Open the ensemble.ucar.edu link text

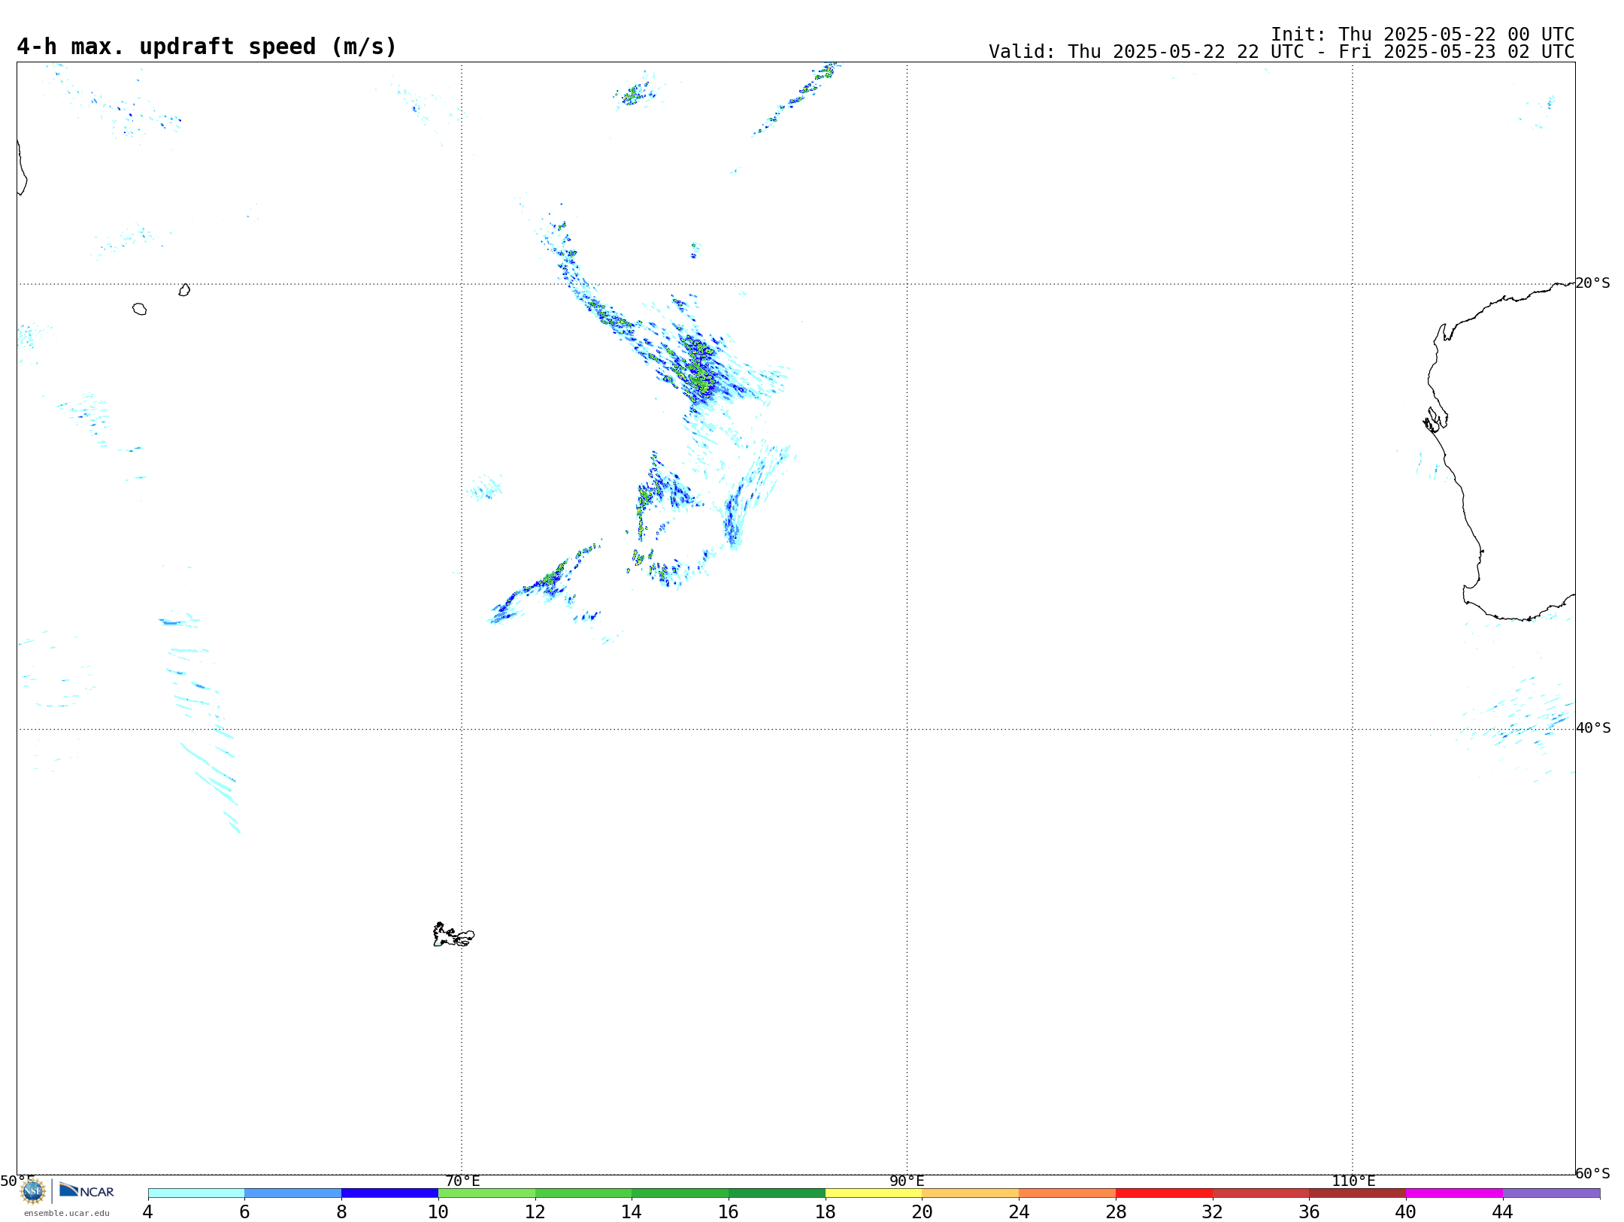67,1213
